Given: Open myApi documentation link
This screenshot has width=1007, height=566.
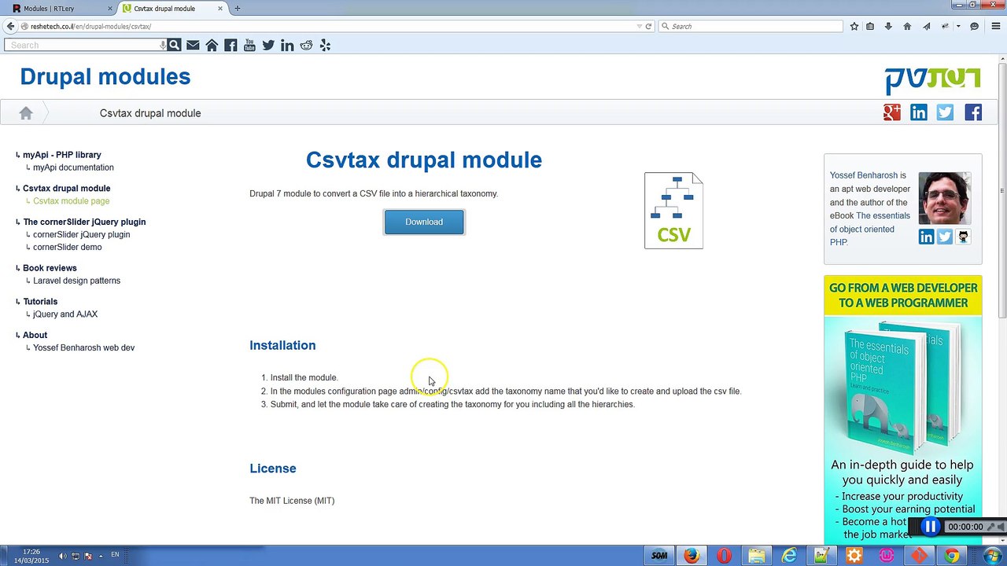Looking at the screenshot, I should [x=73, y=167].
